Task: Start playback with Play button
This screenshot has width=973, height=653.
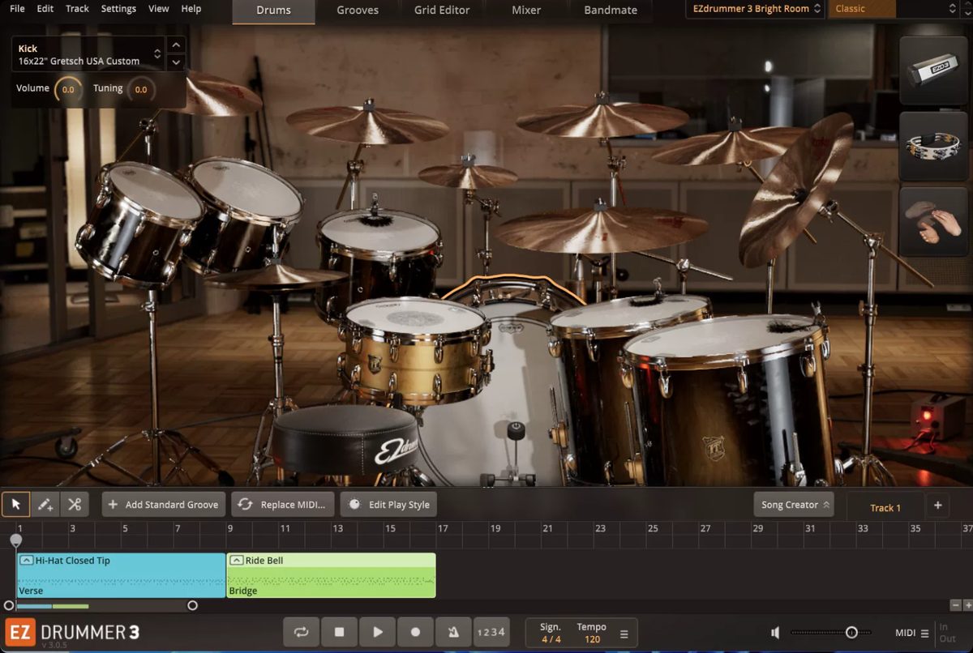Action: pyautogui.click(x=378, y=632)
